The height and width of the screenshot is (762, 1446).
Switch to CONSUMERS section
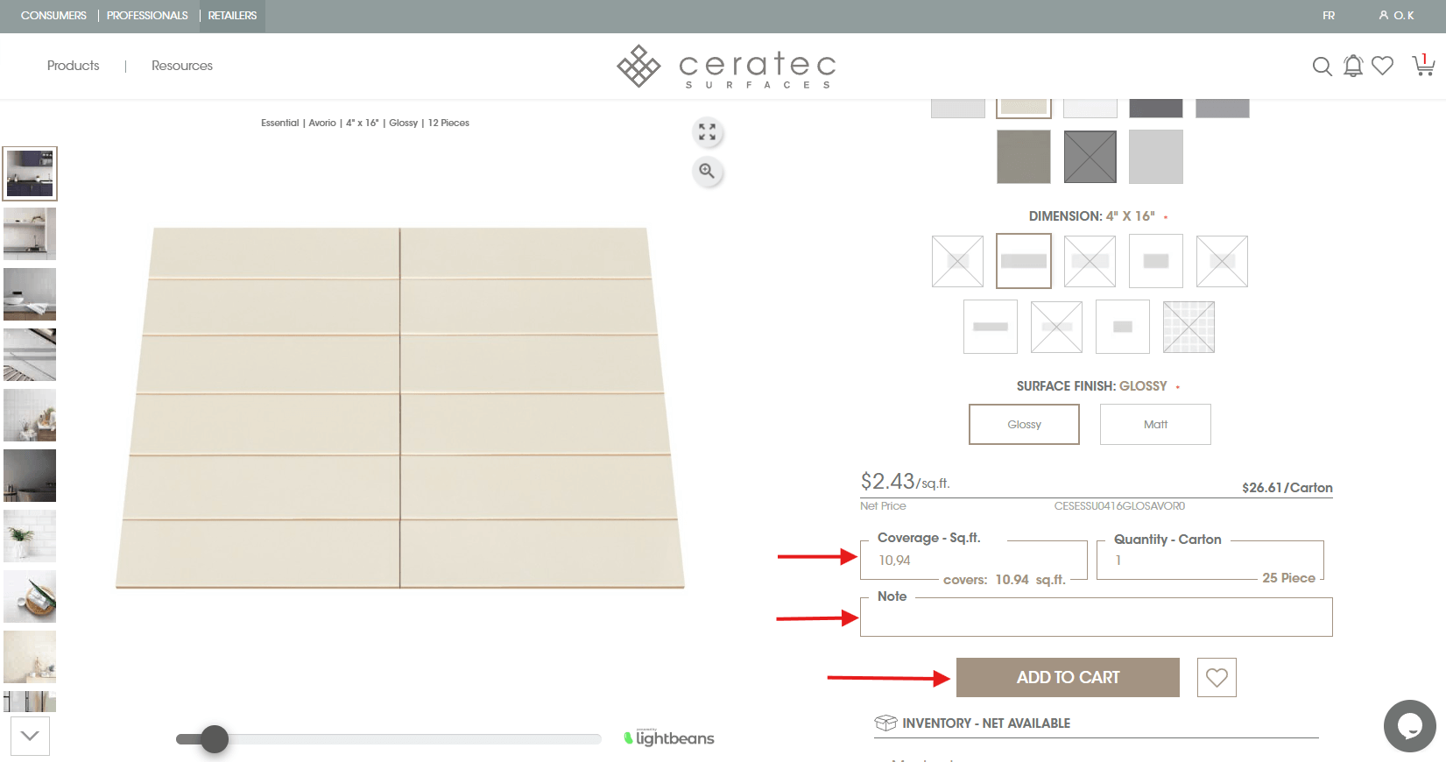coord(53,16)
